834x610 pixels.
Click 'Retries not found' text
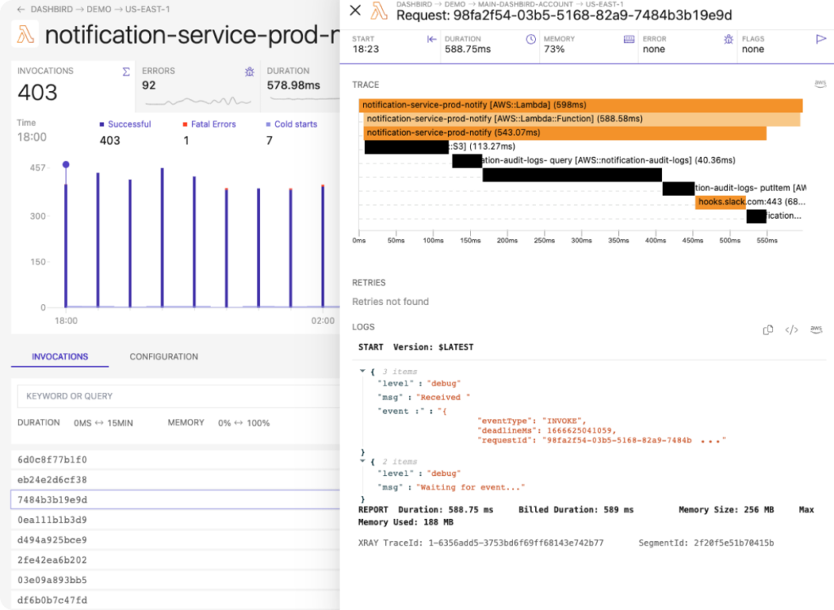tap(390, 302)
